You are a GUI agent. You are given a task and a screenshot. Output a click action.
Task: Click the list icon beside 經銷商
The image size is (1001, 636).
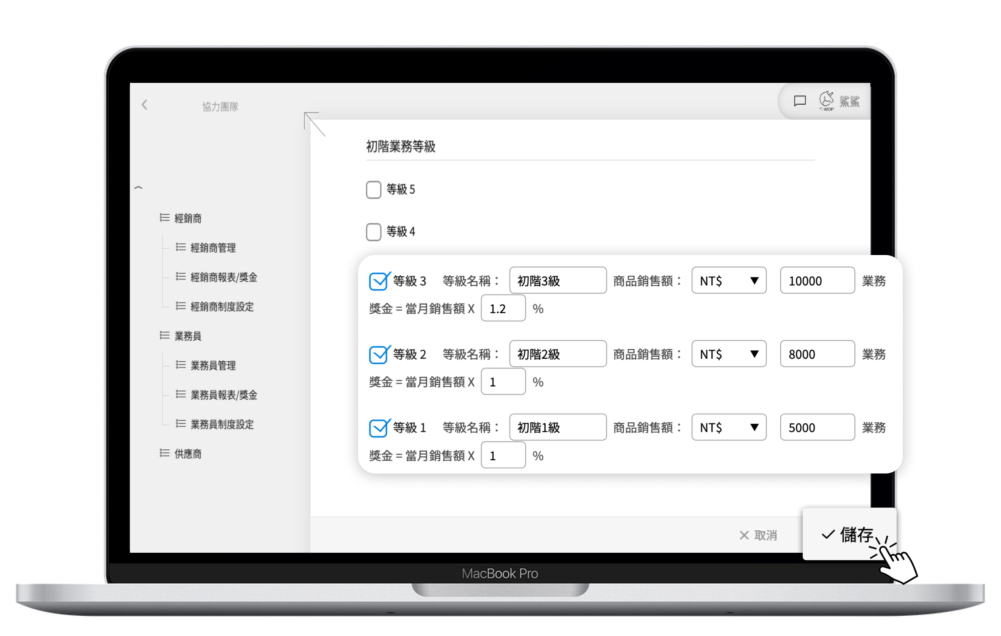(x=164, y=218)
